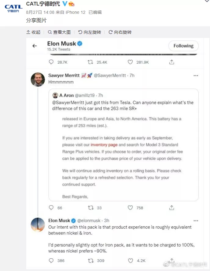Click share icon on Sawyer Merritt's tweet

pyautogui.click(x=172, y=208)
